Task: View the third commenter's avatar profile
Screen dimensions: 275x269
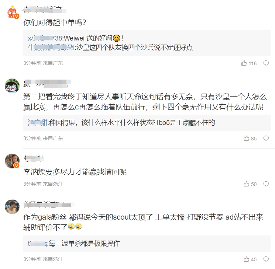Action: click(x=12, y=161)
